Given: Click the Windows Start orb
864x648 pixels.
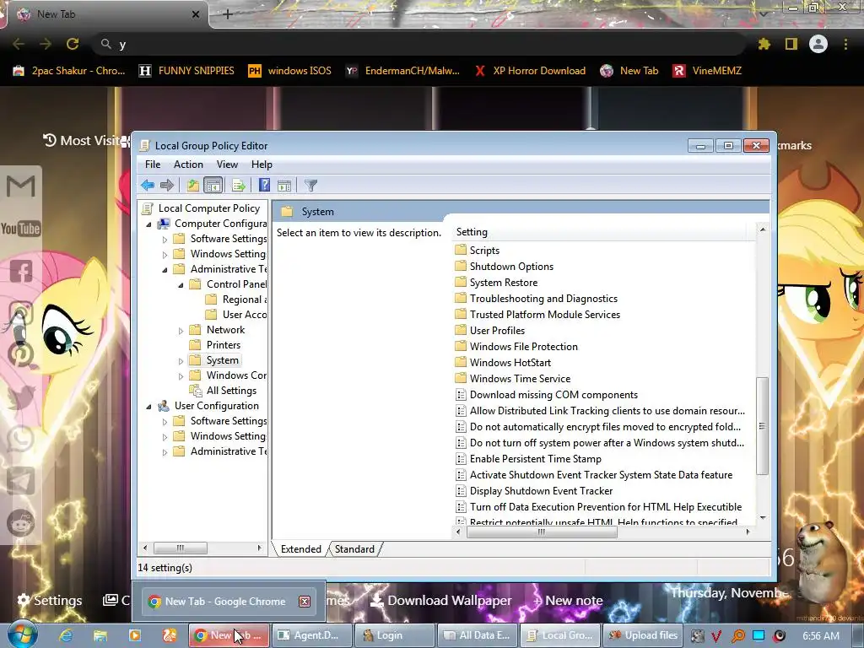Looking at the screenshot, I should (22, 634).
